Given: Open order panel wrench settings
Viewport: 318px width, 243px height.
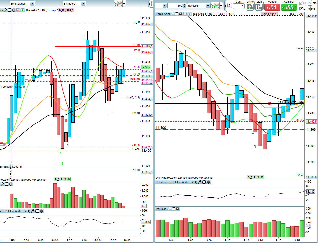Looking at the screenshot, I should pyautogui.click(x=230, y=6).
